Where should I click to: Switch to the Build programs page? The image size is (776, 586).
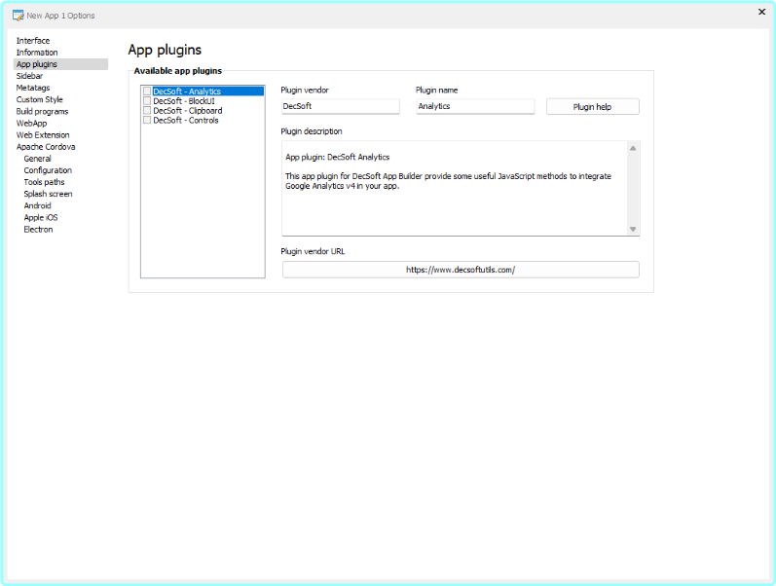coord(43,112)
